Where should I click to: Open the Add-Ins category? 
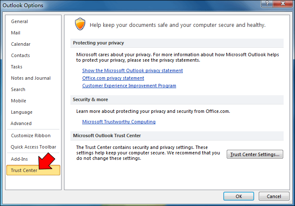coord(19,159)
